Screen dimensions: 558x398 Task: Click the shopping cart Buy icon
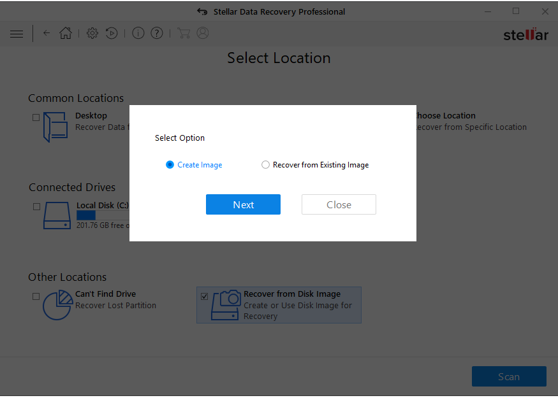183,33
